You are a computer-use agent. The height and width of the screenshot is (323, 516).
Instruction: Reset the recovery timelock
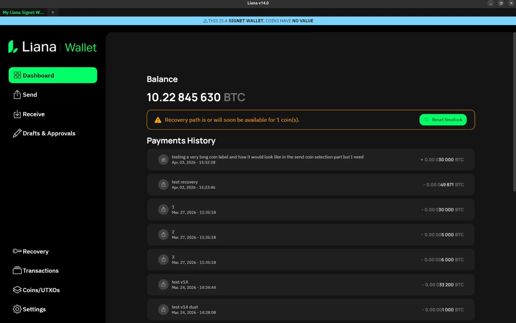click(x=443, y=120)
